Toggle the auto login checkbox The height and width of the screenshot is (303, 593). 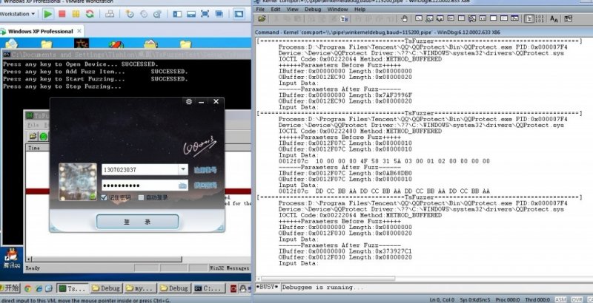click(x=141, y=197)
